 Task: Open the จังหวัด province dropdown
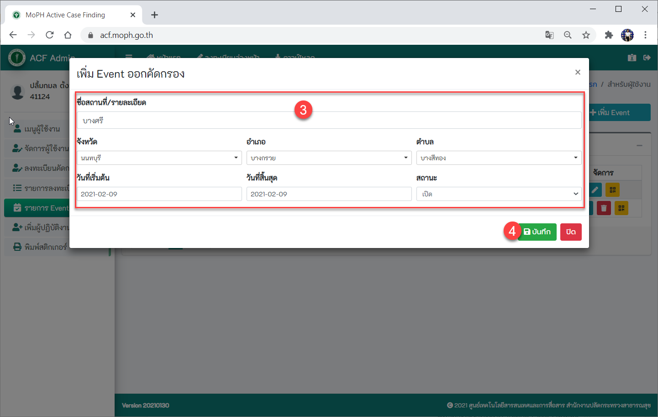(159, 158)
